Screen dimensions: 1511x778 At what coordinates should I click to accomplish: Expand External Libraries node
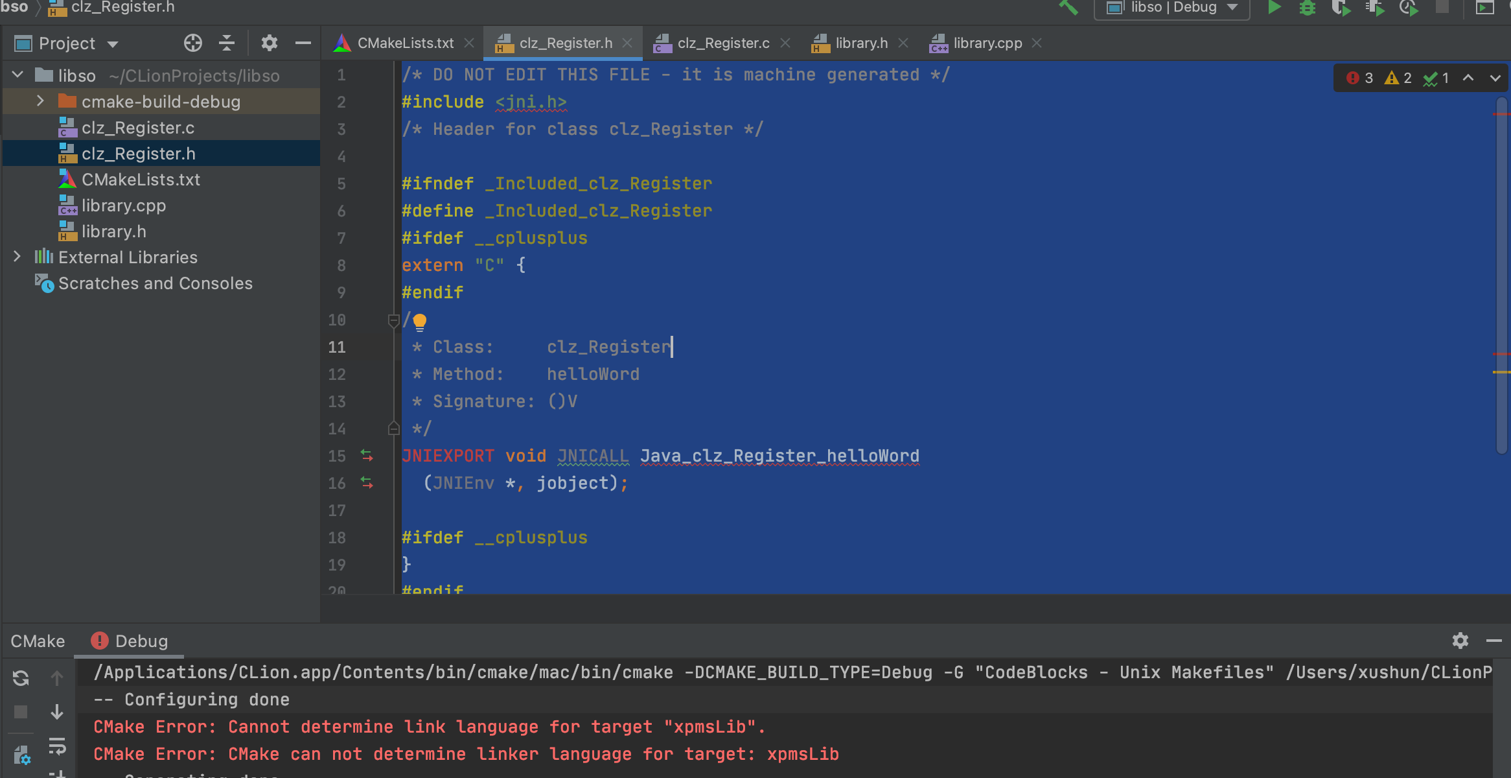point(17,257)
